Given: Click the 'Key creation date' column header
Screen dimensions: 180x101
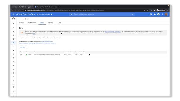Looking at the screenshot, I should click(x=68, y=52).
